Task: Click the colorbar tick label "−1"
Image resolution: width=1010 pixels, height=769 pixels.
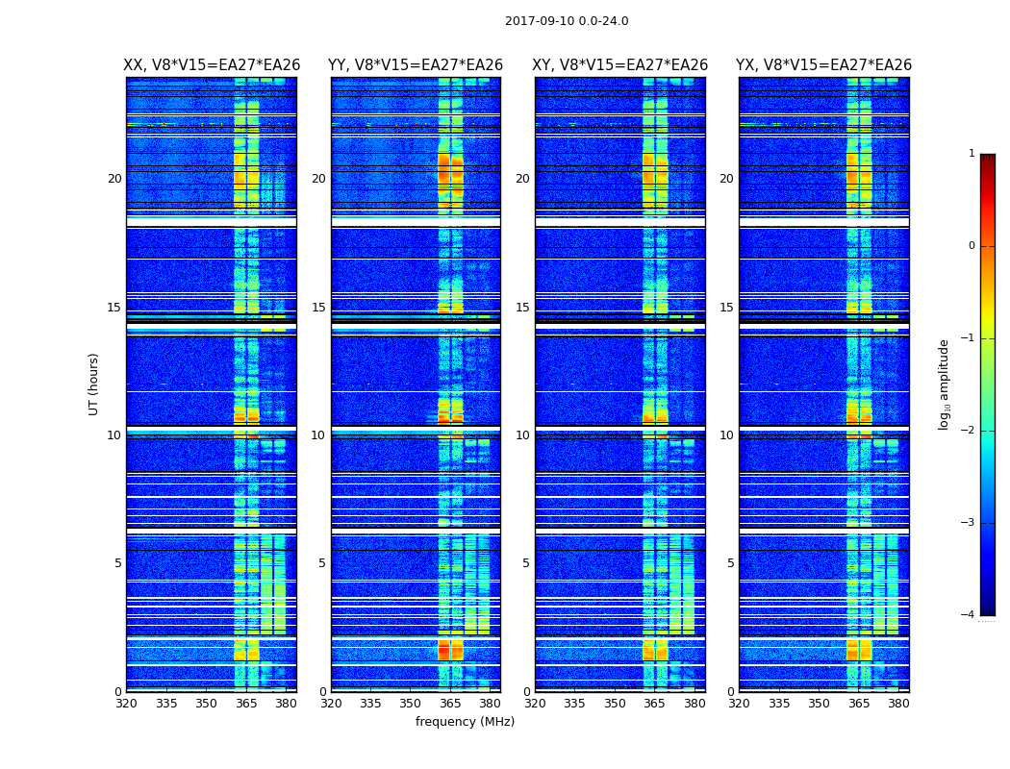Action: tap(968, 337)
